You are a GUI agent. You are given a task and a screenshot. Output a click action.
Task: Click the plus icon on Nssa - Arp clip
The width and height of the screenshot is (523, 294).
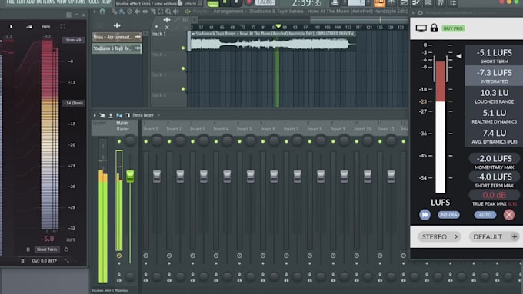click(138, 37)
